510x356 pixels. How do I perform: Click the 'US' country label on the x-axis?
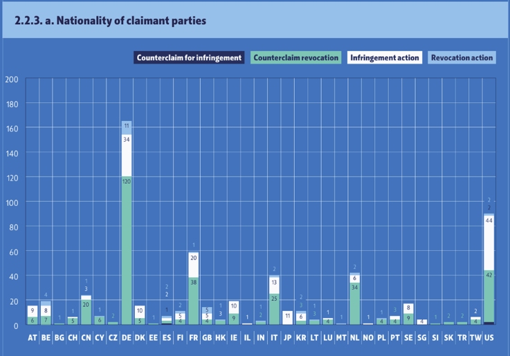point(489,338)
